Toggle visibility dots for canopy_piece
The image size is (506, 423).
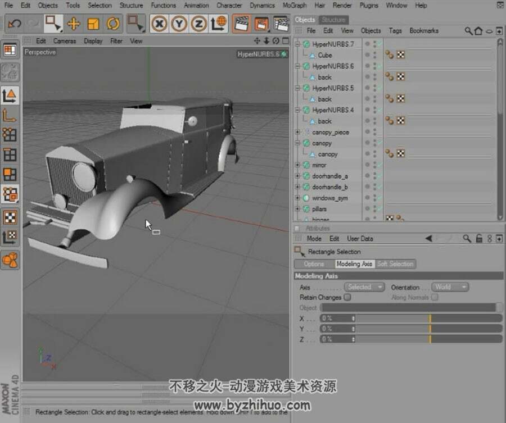[x=374, y=132]
